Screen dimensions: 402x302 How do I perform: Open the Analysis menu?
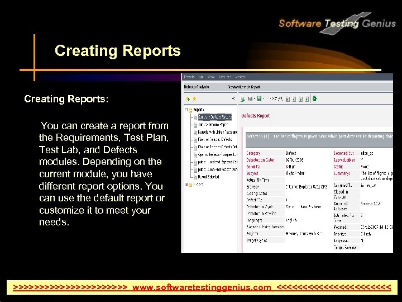pos(241,77)
